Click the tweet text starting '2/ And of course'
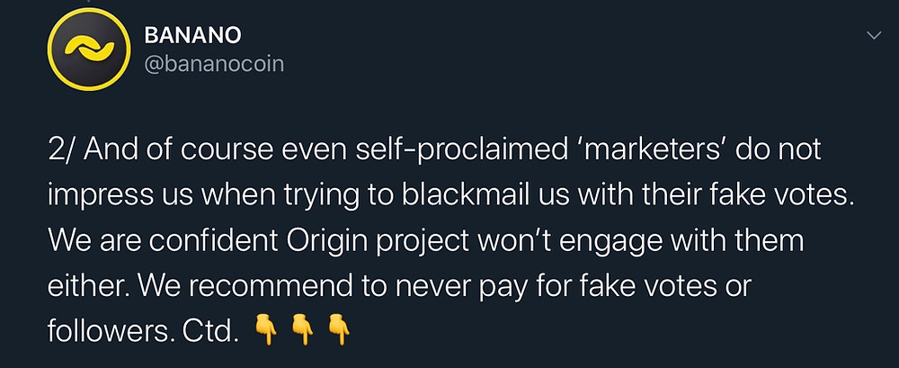 [x=450, y=242]
